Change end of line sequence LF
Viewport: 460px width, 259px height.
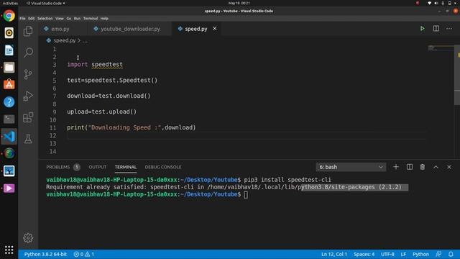click(x=403, y=254)
